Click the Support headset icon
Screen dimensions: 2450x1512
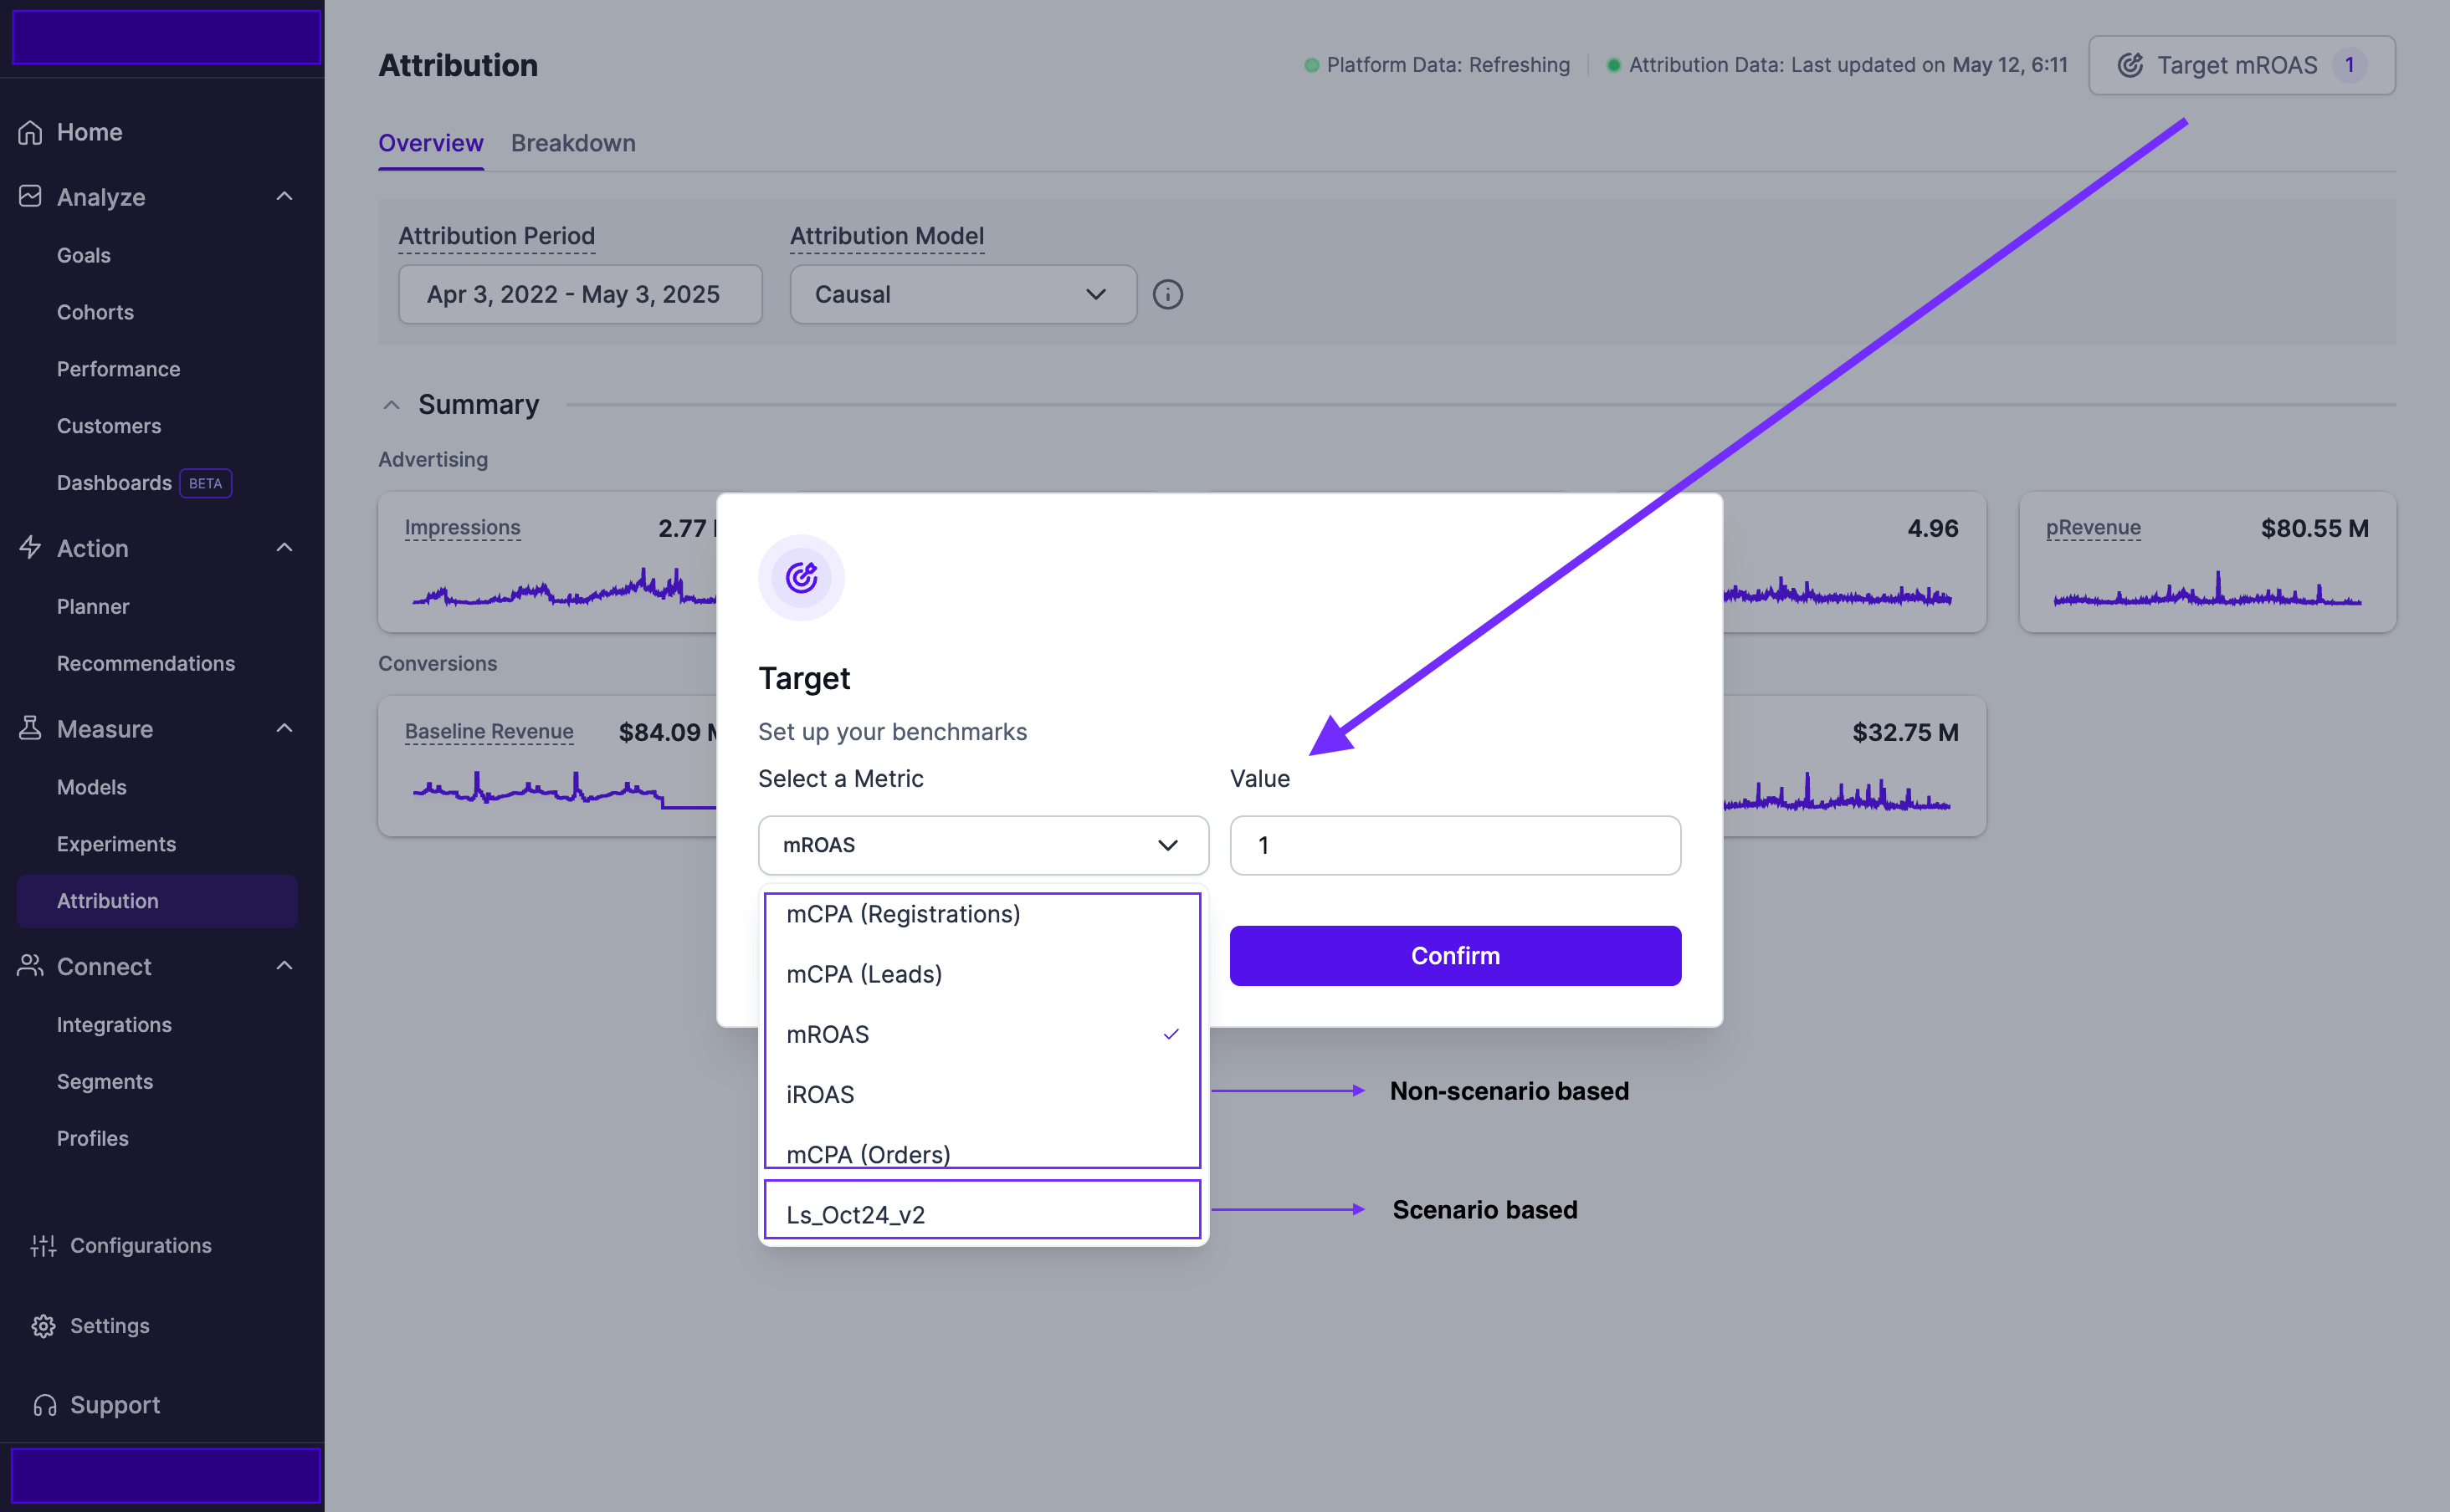pos(44,1405)
